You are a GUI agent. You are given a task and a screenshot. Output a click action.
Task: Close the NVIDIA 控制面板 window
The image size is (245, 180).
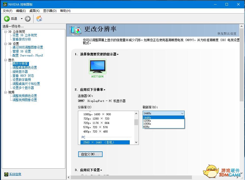pyautogui.click(x=238, y=4)
